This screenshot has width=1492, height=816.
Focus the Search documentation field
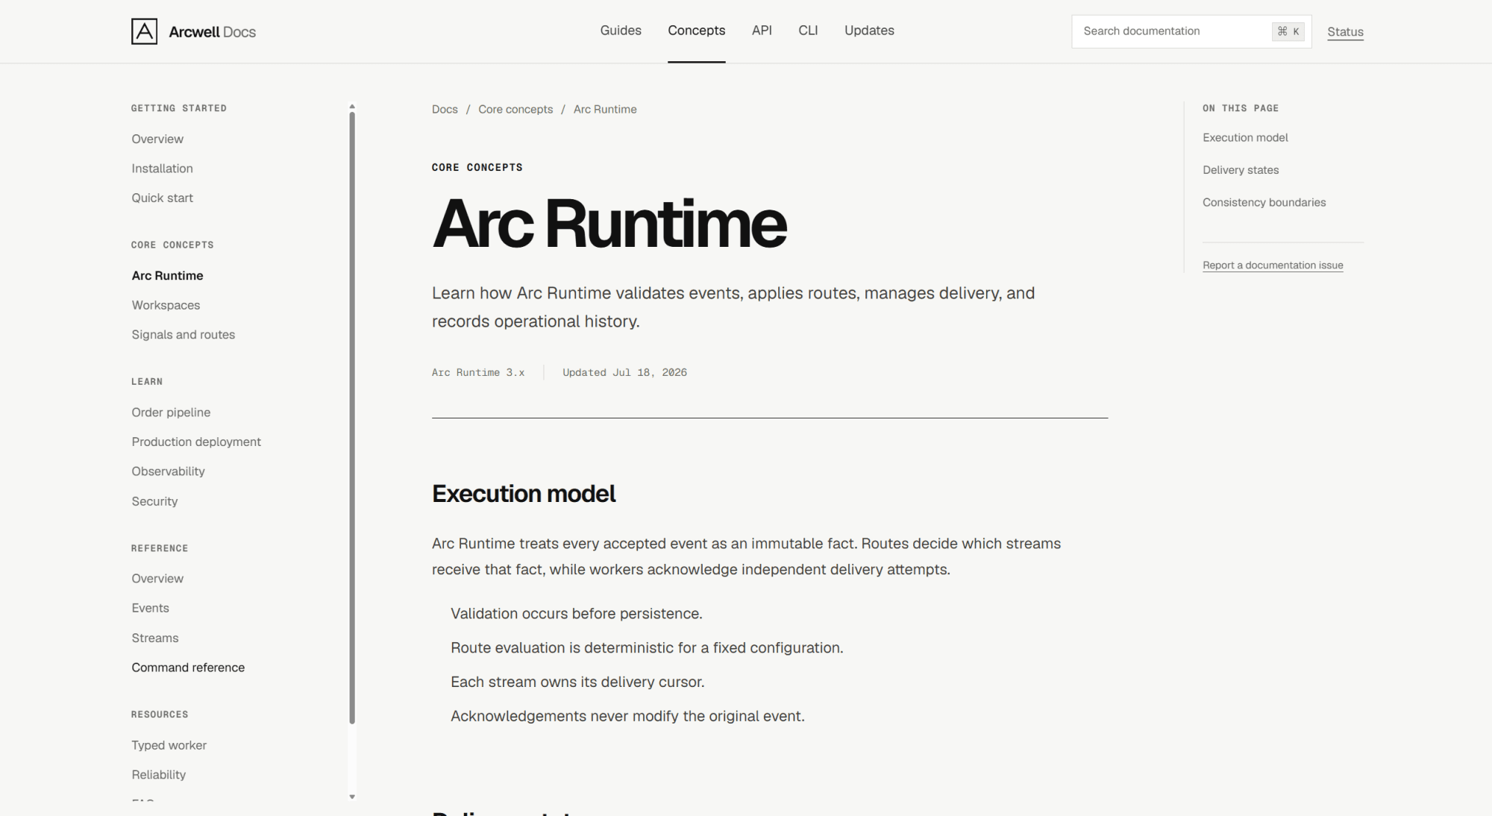(1191, 31)
